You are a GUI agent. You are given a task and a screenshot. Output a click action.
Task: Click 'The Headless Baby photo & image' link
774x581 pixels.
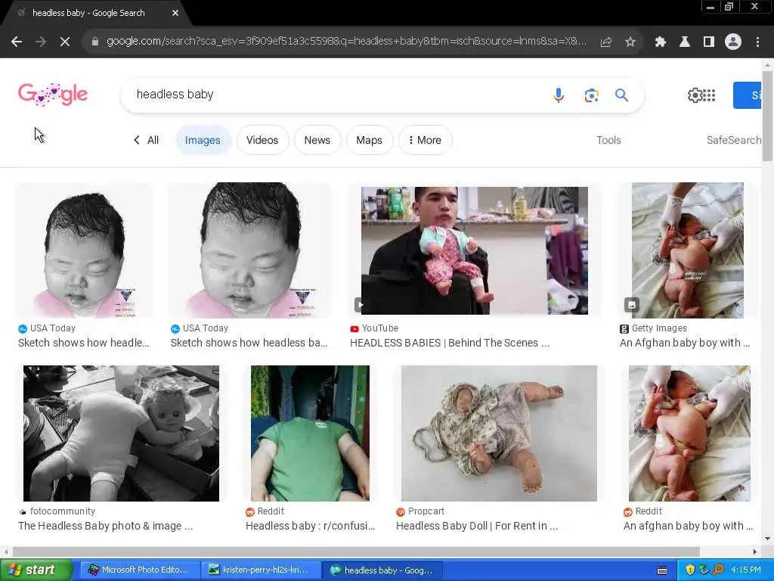tap(106, 527)
